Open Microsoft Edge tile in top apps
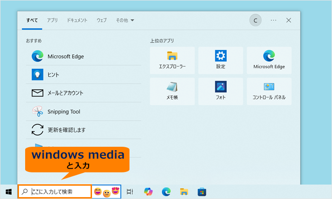The height and width of the screenshot is (199, 332). (x=269, y=60)
